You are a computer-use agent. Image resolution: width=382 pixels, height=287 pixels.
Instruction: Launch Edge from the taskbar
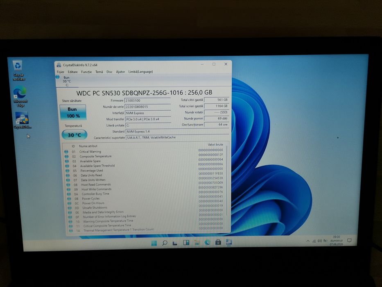[x=208, y=242]
